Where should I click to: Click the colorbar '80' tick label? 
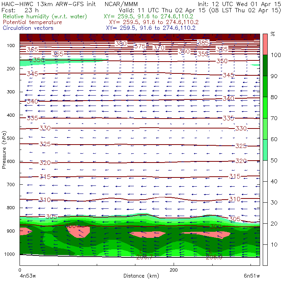(274, 97)
